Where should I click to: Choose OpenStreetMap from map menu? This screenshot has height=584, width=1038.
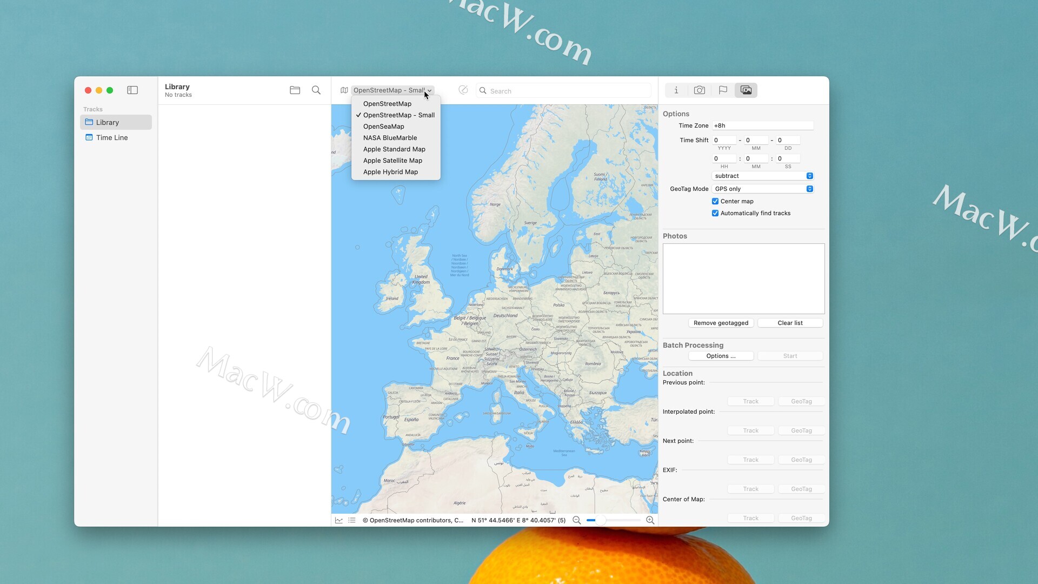396,104
